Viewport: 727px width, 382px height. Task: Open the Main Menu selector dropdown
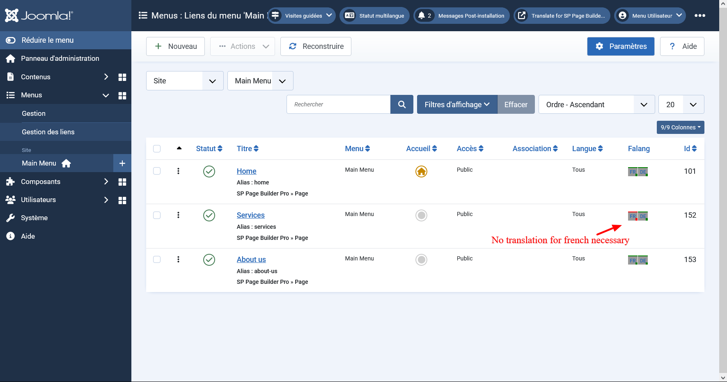tap(260, 81)
